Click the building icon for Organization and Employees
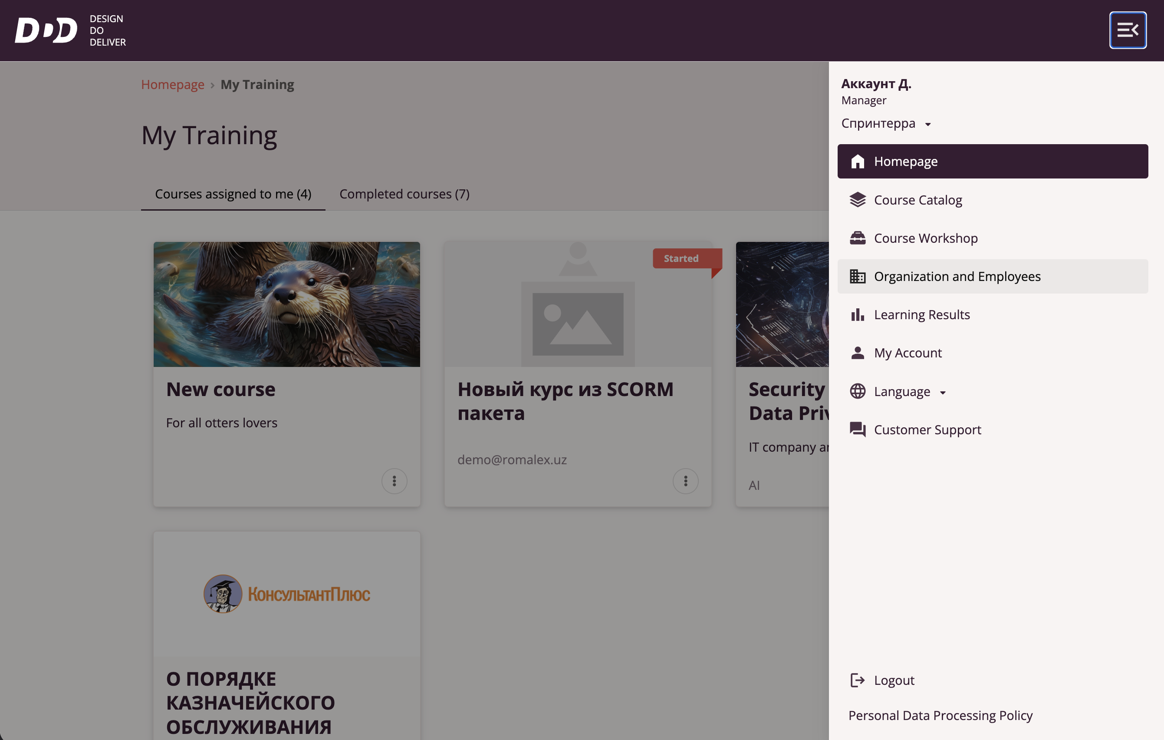The image size is (1164, 740). pyautogui.click(x=857, y=276)
